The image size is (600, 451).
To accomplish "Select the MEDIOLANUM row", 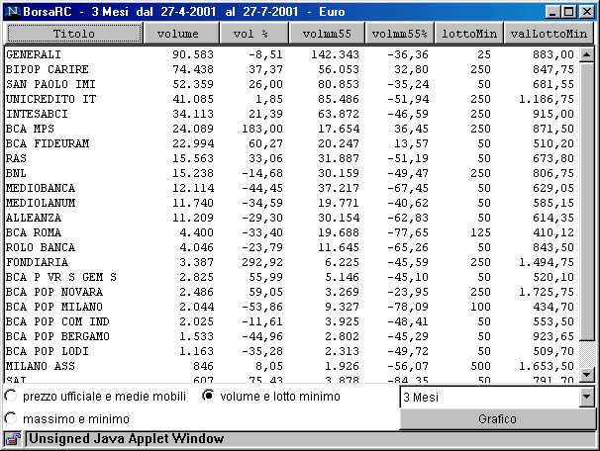I will [x=290, y=203].
